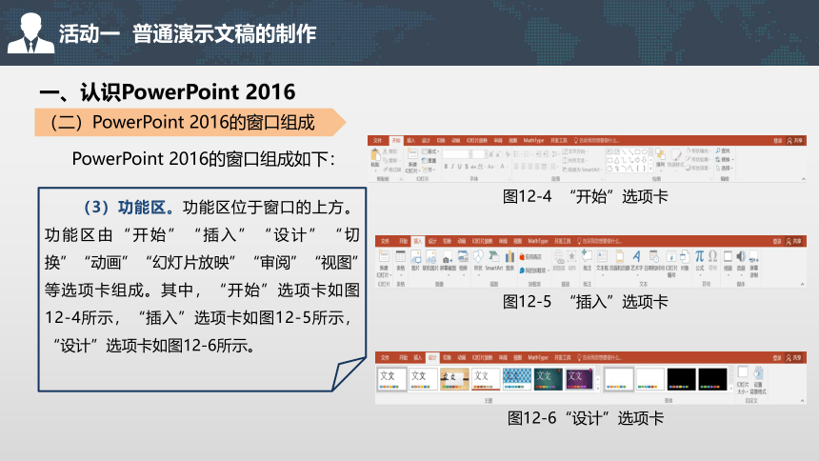Open the font size box in Home ribbon figure
Viewport: 819px width, 461px height.
pos(478,154)
